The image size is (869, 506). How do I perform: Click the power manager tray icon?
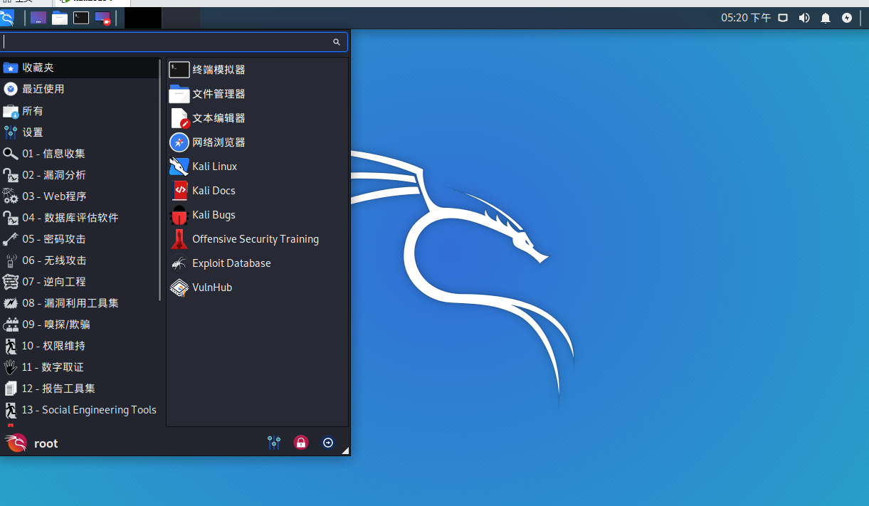(847, 18)
